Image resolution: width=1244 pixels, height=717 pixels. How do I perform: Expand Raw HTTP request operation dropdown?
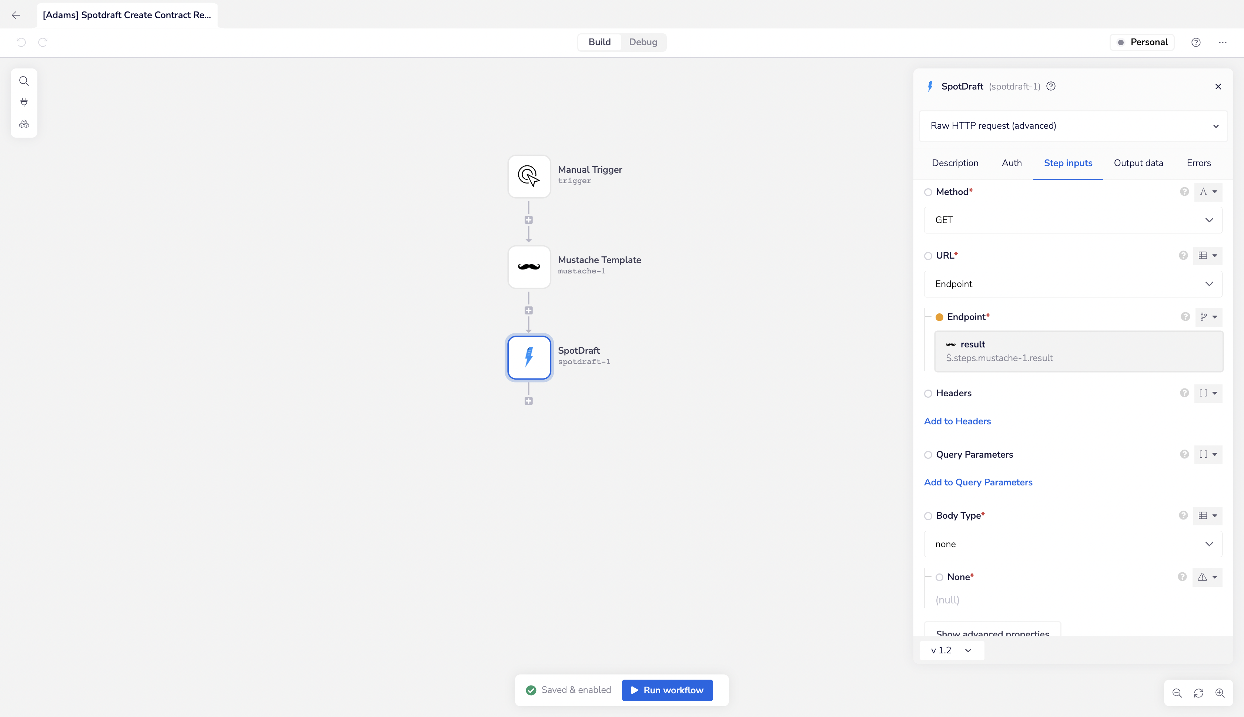tap(1073, 125)
